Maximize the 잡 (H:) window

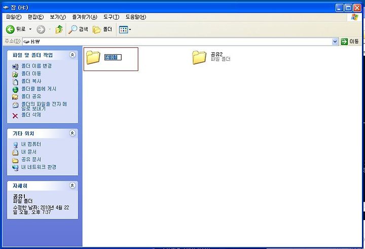coord(348,8)
